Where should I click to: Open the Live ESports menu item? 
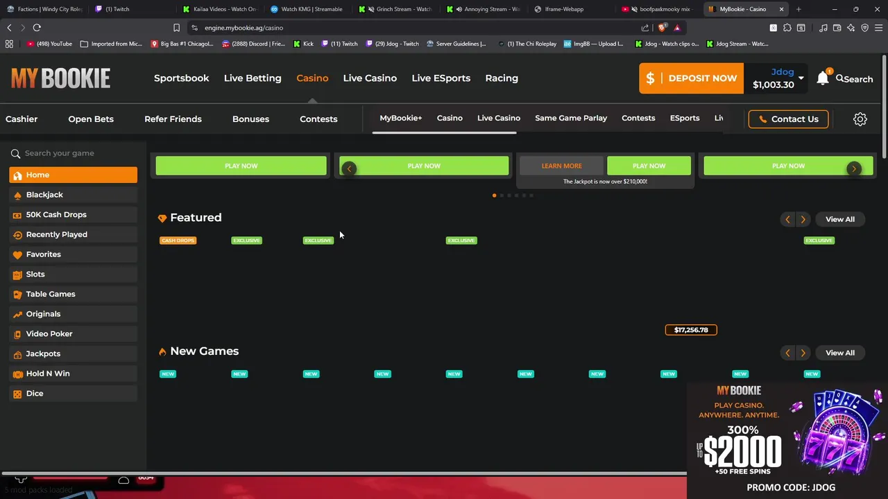[x=441, y=78]
